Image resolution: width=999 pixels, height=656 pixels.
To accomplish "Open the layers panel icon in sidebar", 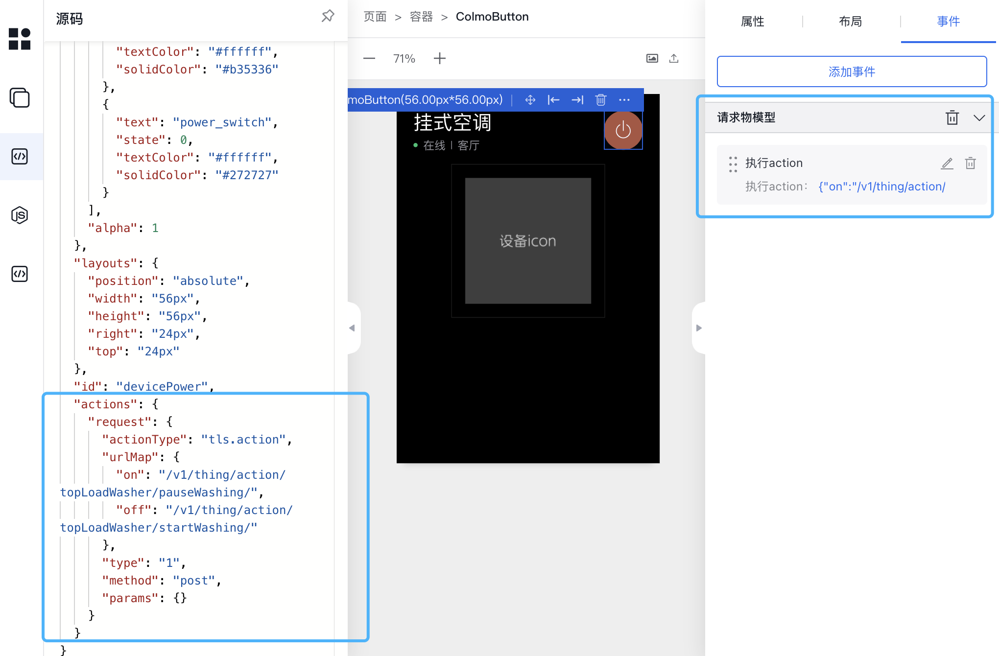I will coord(20,98).
